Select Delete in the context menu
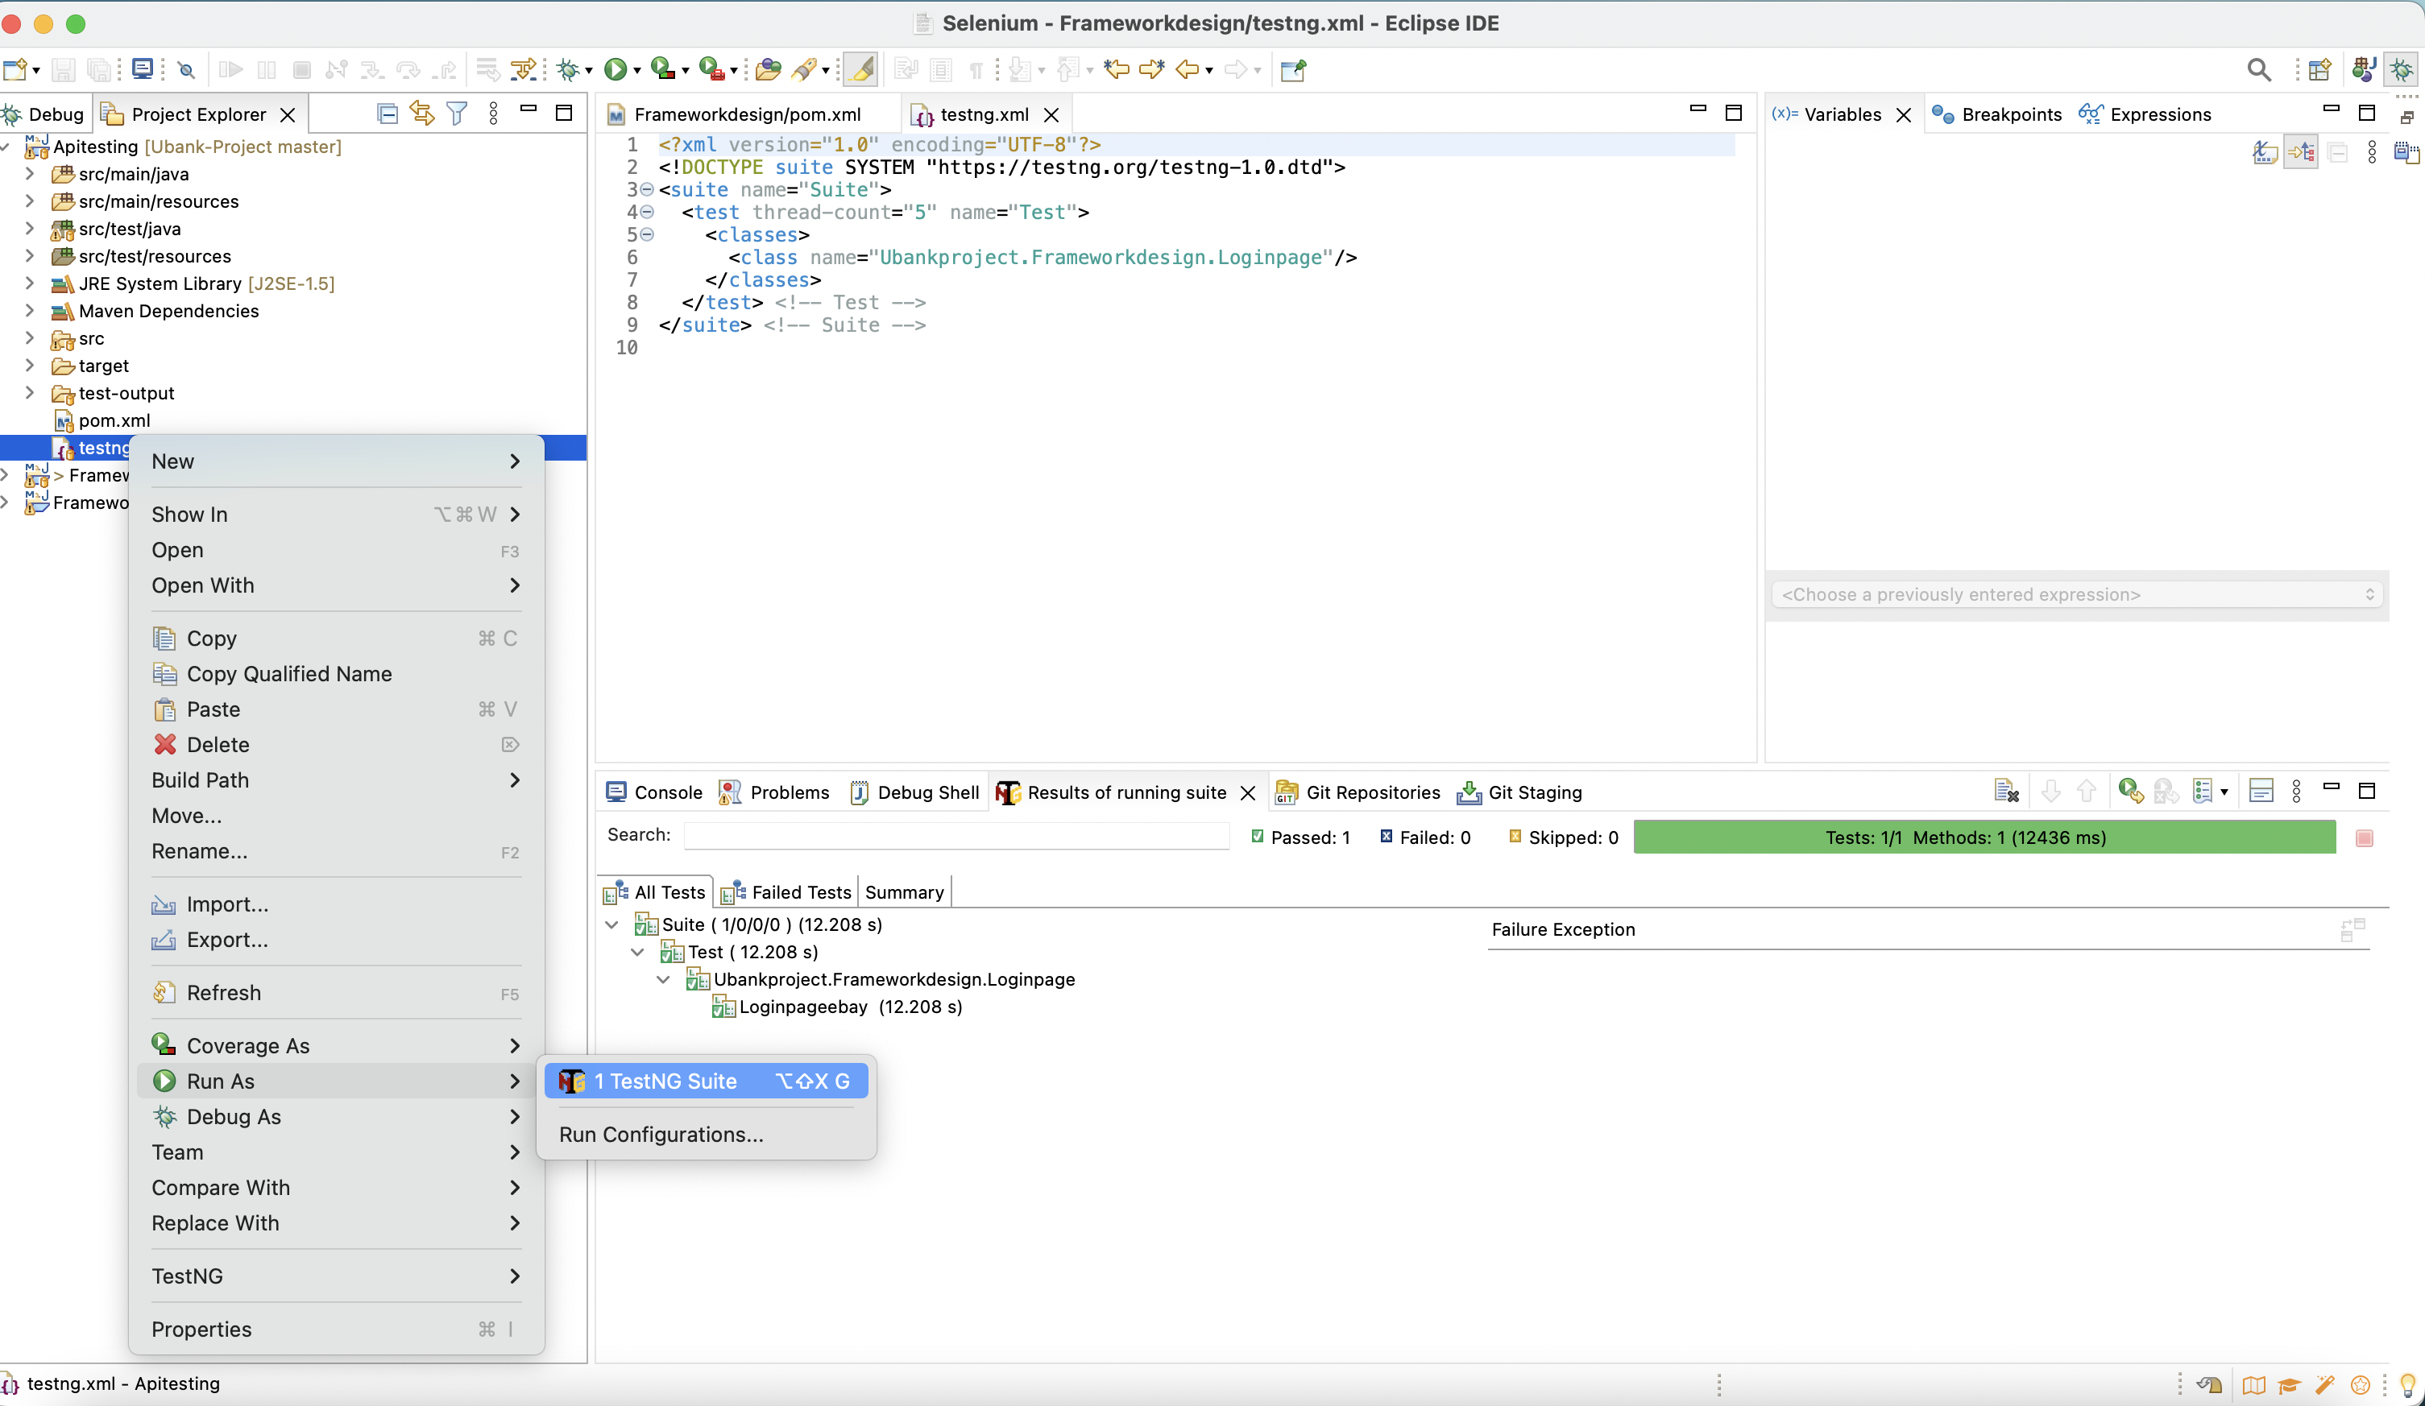 pos(336,744)
